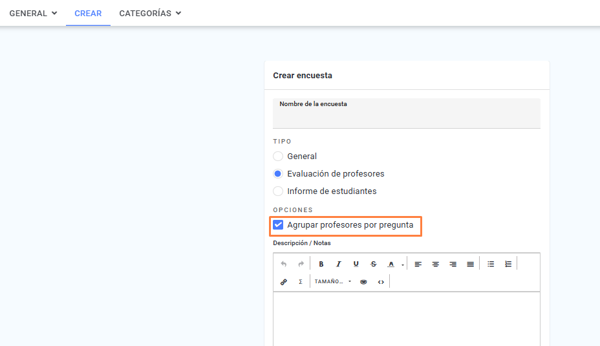Switch to the CREAR tab
Viewport: 600px width, 346px height.
(x=88, y=14)
